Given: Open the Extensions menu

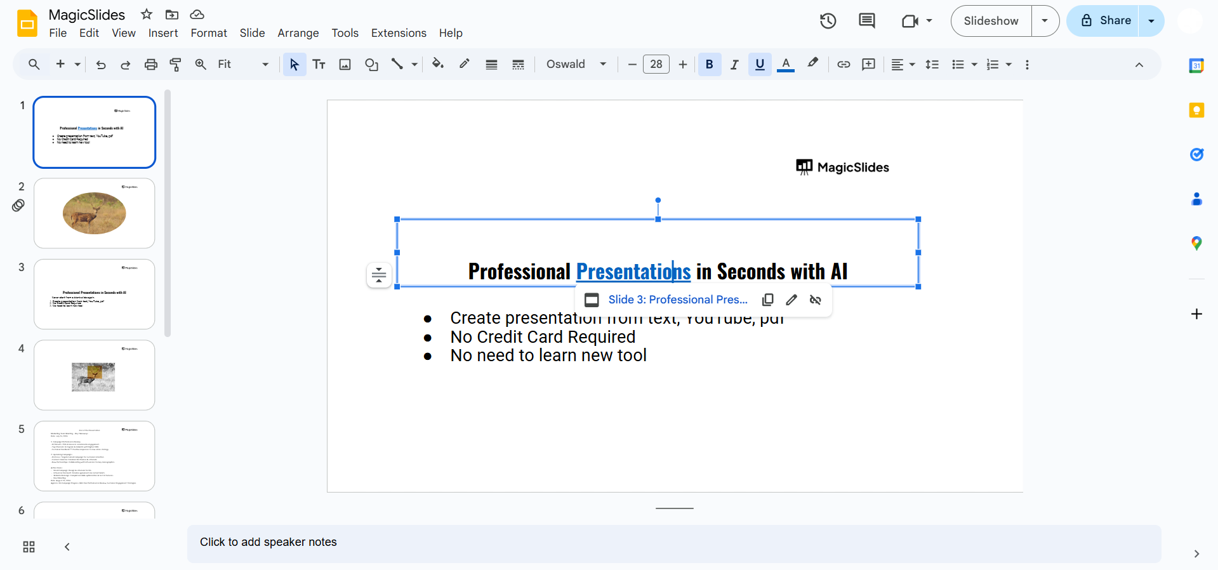Looking at the screenshot, I should (x=399, y=33).
